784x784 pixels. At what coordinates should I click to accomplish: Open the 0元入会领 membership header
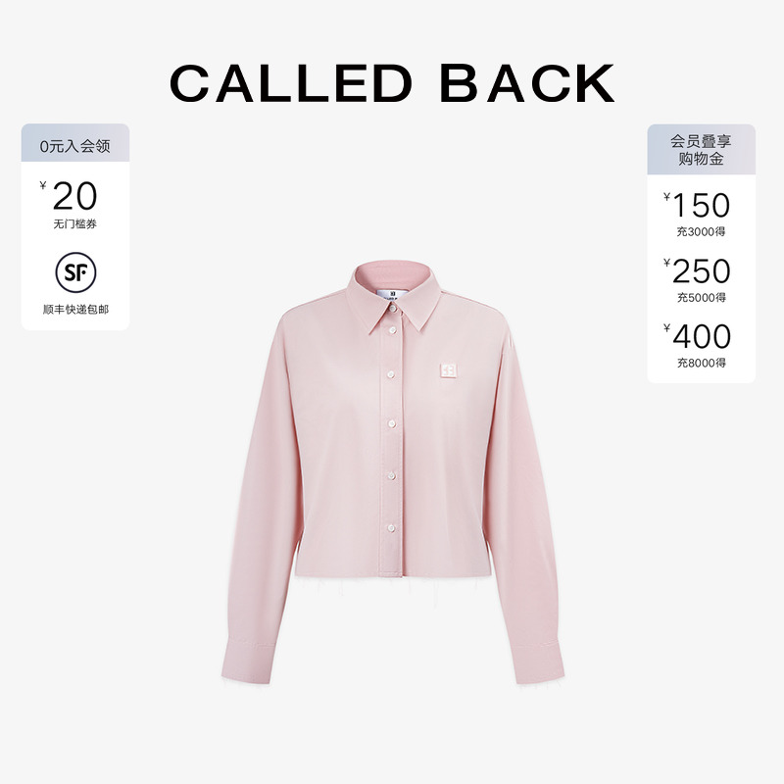point(75,145)
